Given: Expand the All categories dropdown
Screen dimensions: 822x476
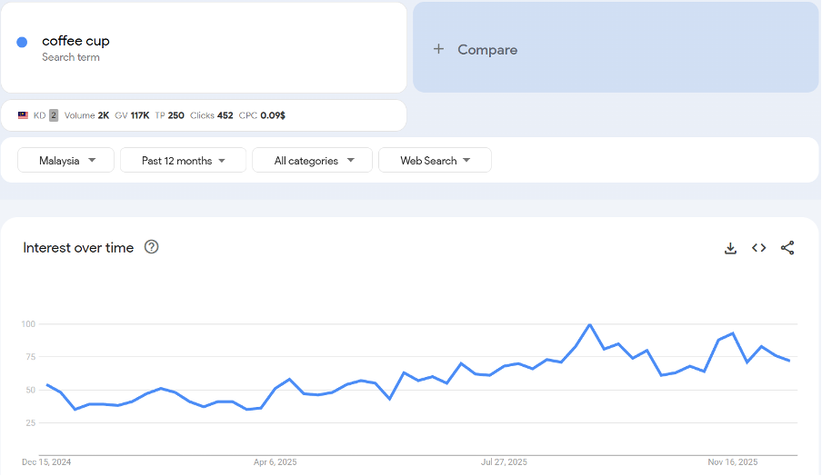Looking at the screenshot, I should (312, 161).
